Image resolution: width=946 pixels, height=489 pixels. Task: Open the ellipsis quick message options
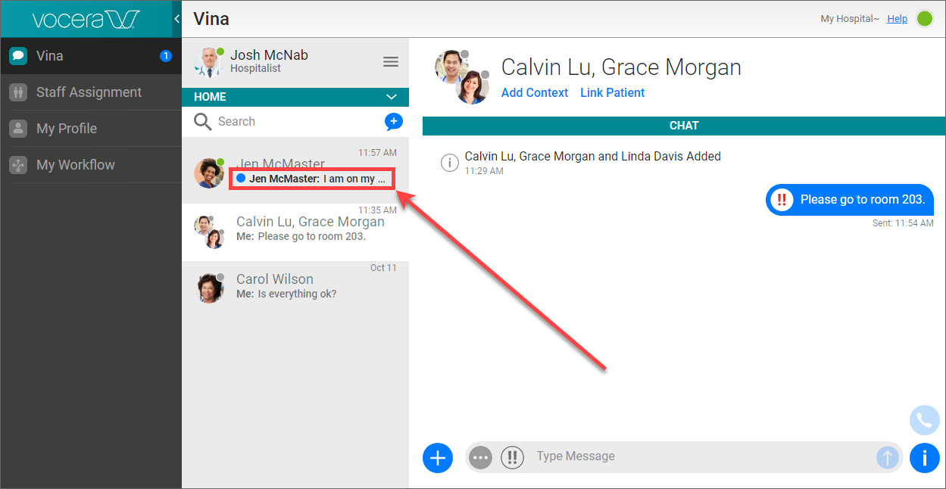480,457
